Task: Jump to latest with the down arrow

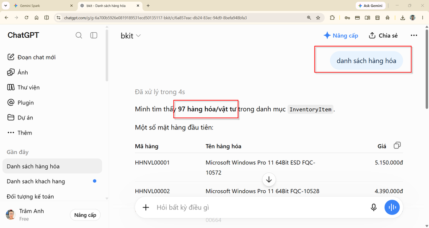Action: (269, 179)
